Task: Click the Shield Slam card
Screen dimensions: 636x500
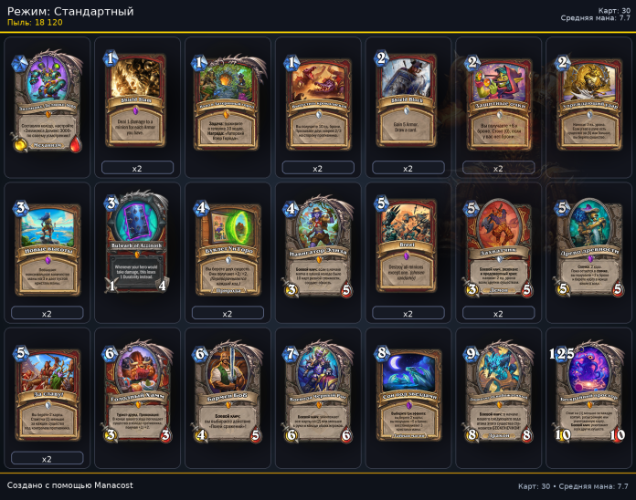Action: 136,101
